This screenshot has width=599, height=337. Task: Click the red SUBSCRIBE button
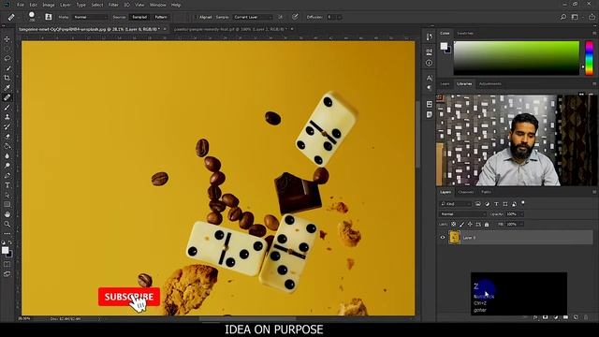[129, 297]
